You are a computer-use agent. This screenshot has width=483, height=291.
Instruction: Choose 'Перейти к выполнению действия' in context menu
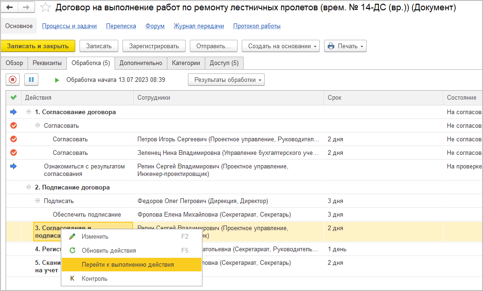(x=128, y=264)
